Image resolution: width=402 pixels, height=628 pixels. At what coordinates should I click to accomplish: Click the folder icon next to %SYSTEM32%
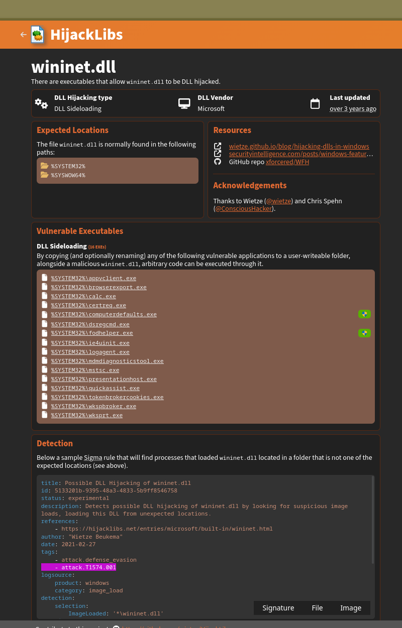point(44,166)
